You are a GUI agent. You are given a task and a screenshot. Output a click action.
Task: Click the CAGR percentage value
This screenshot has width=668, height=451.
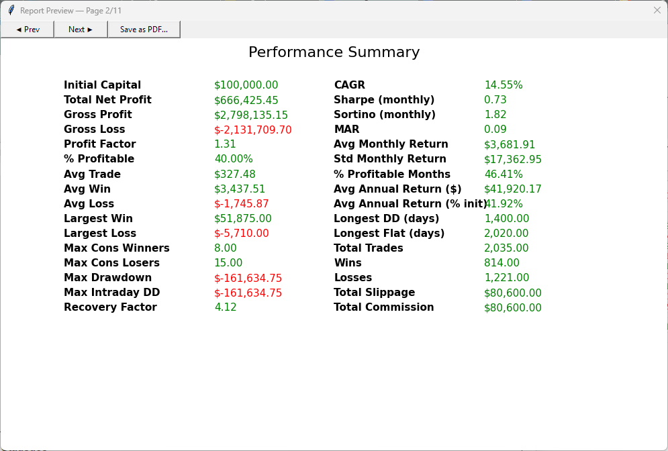[504, 85]
